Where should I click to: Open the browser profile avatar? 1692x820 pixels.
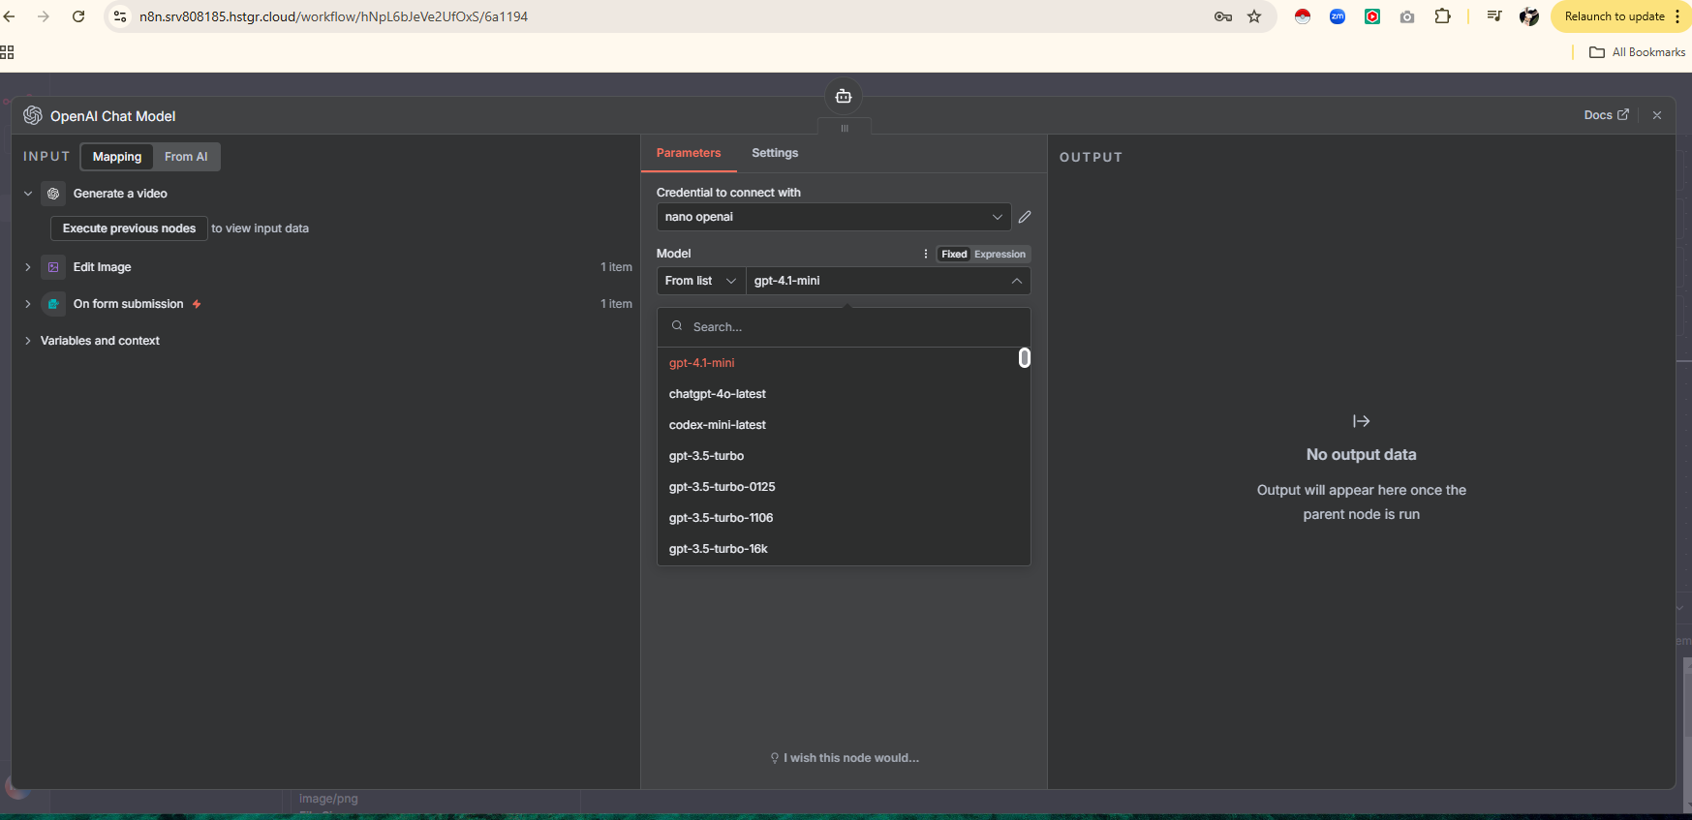pos(1529,16)
